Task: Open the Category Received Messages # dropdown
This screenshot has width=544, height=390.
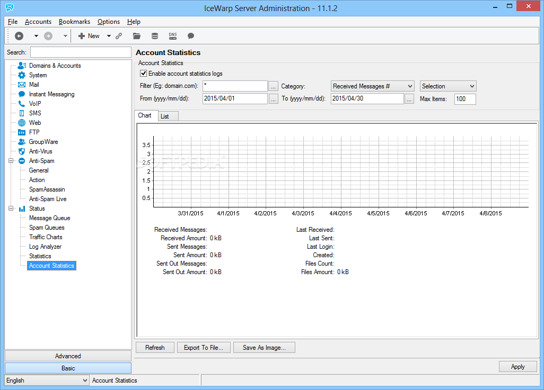Action: pyautogui.click(x=373, y=86)
